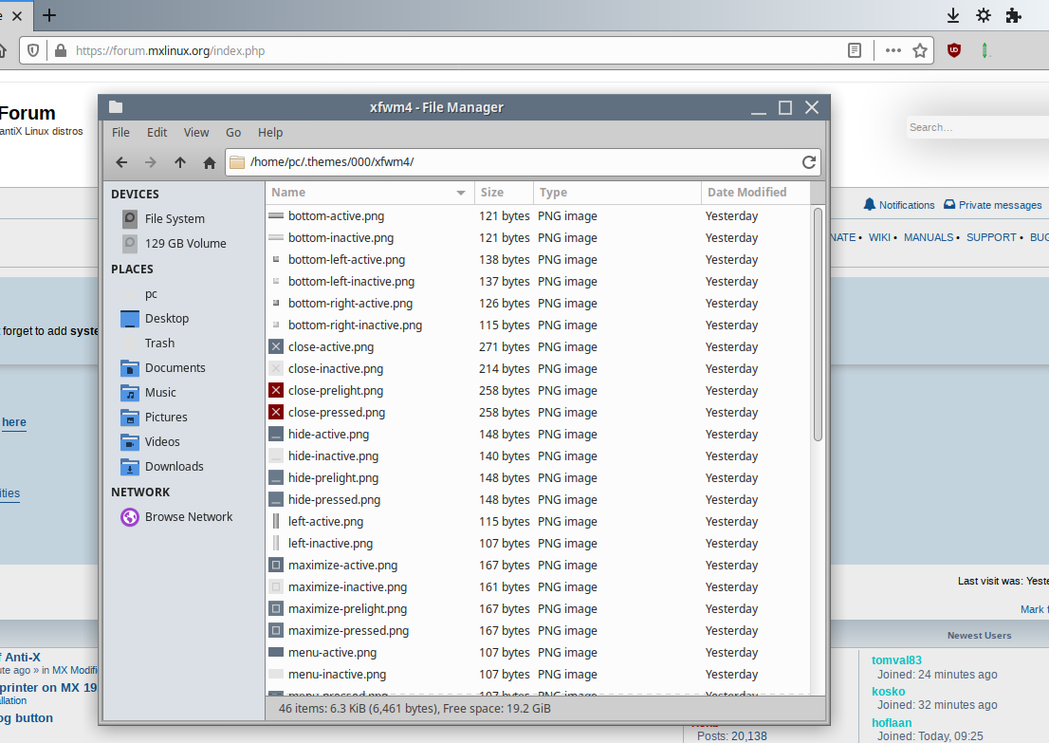Bookmark page with the star icon
Viewport: 1049px width, 743px height.
click(x=920, y=50)
